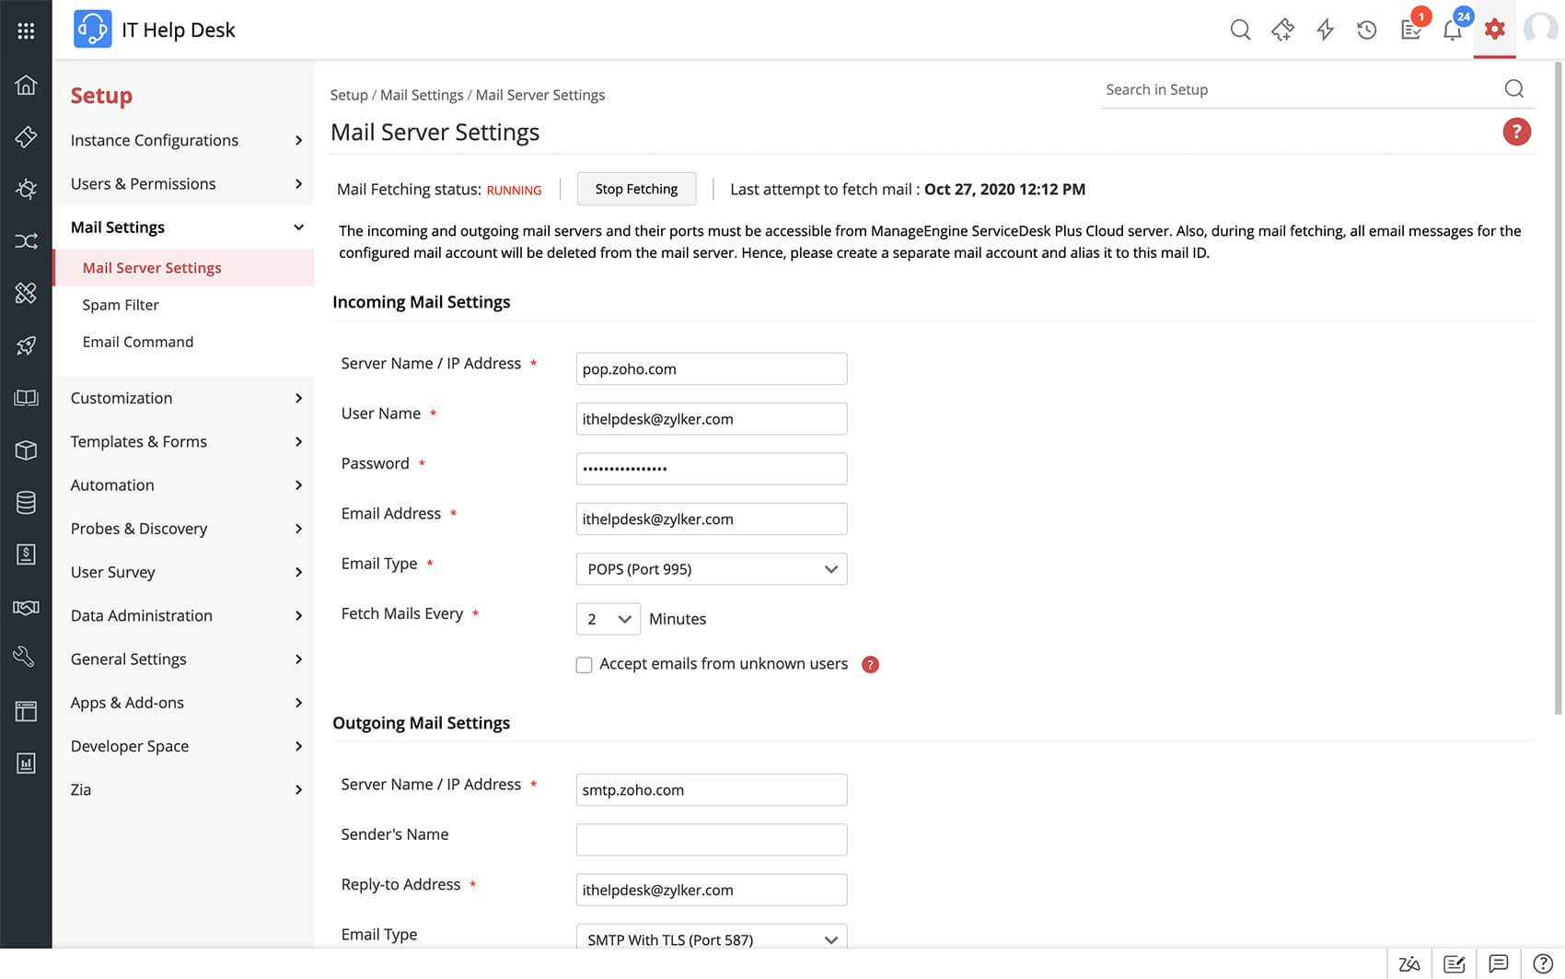Image resolution: width=1565 pixels, height=979 pixels.
Task: Open the app launcher grid icon
Action: pyautogui.click(x=26, y=30)
